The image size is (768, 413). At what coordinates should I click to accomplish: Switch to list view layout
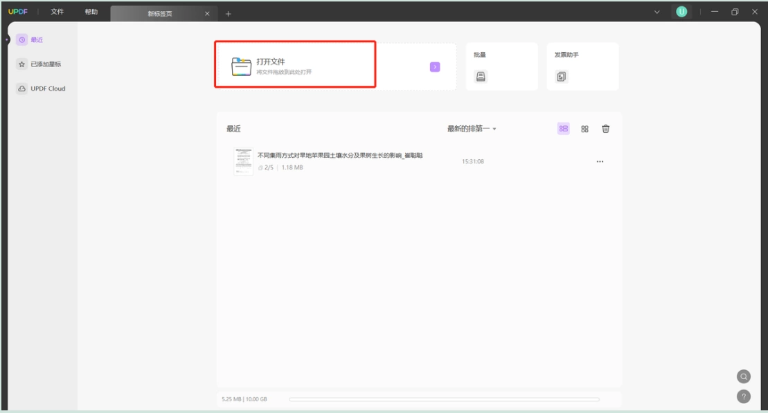pos(563,129)
